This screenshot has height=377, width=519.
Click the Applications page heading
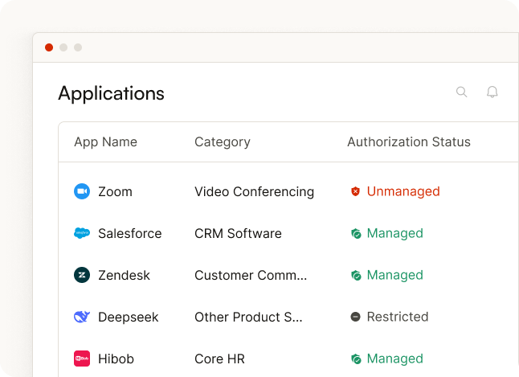[x=111, y=93]
